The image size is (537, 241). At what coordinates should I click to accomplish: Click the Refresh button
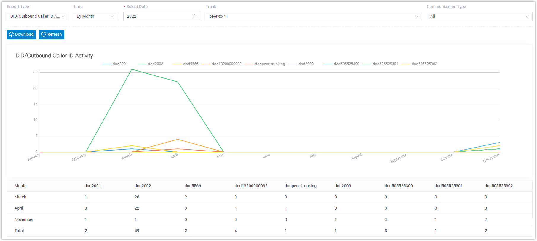52,35
